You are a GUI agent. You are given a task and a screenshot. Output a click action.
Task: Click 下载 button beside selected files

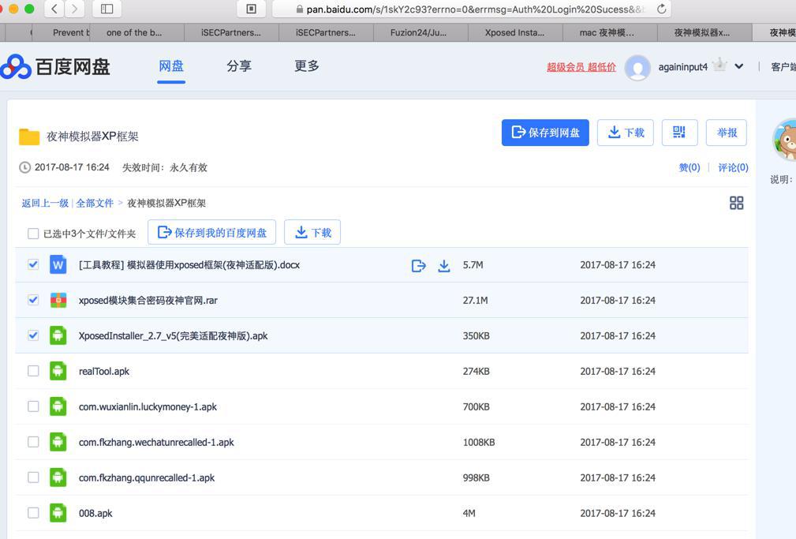pos(312,232)
